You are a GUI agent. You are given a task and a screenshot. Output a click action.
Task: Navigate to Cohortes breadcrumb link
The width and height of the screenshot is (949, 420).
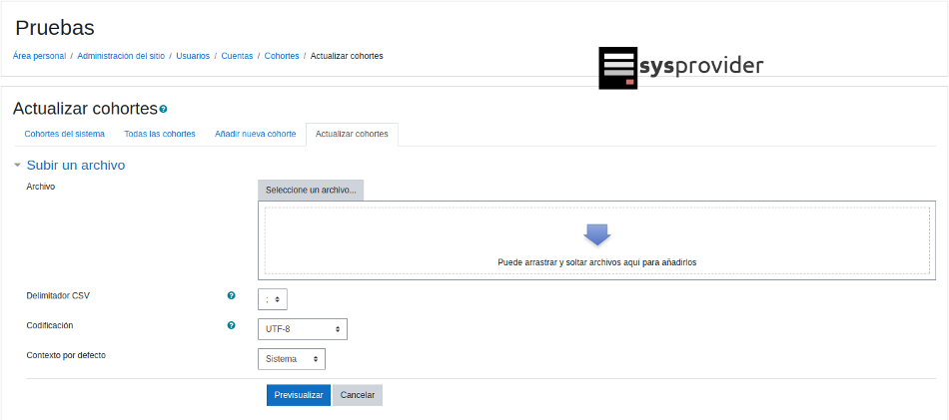(282, 56)
